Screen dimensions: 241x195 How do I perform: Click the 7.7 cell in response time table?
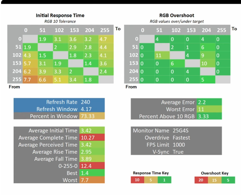[x=30, y=80]
